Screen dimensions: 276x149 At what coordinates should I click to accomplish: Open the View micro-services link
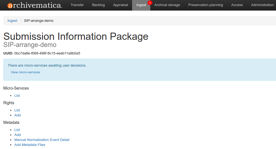point(25,72)
